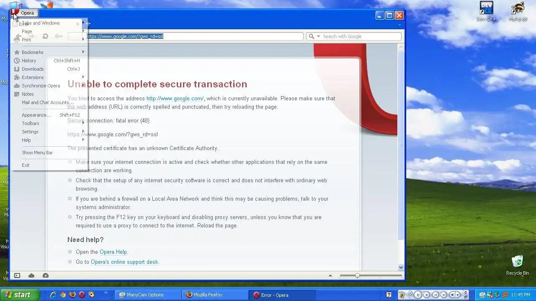Toggle the panels icon in Opera status bar
The height and width of the screenshot is (301, 536).
pos(17,275)
